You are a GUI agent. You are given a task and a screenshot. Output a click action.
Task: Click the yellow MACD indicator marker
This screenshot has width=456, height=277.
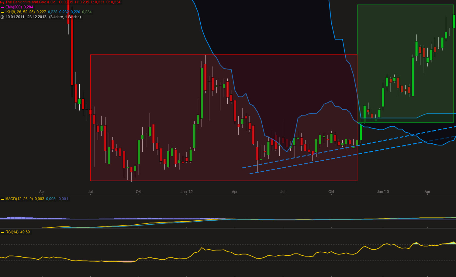[2, 199]
